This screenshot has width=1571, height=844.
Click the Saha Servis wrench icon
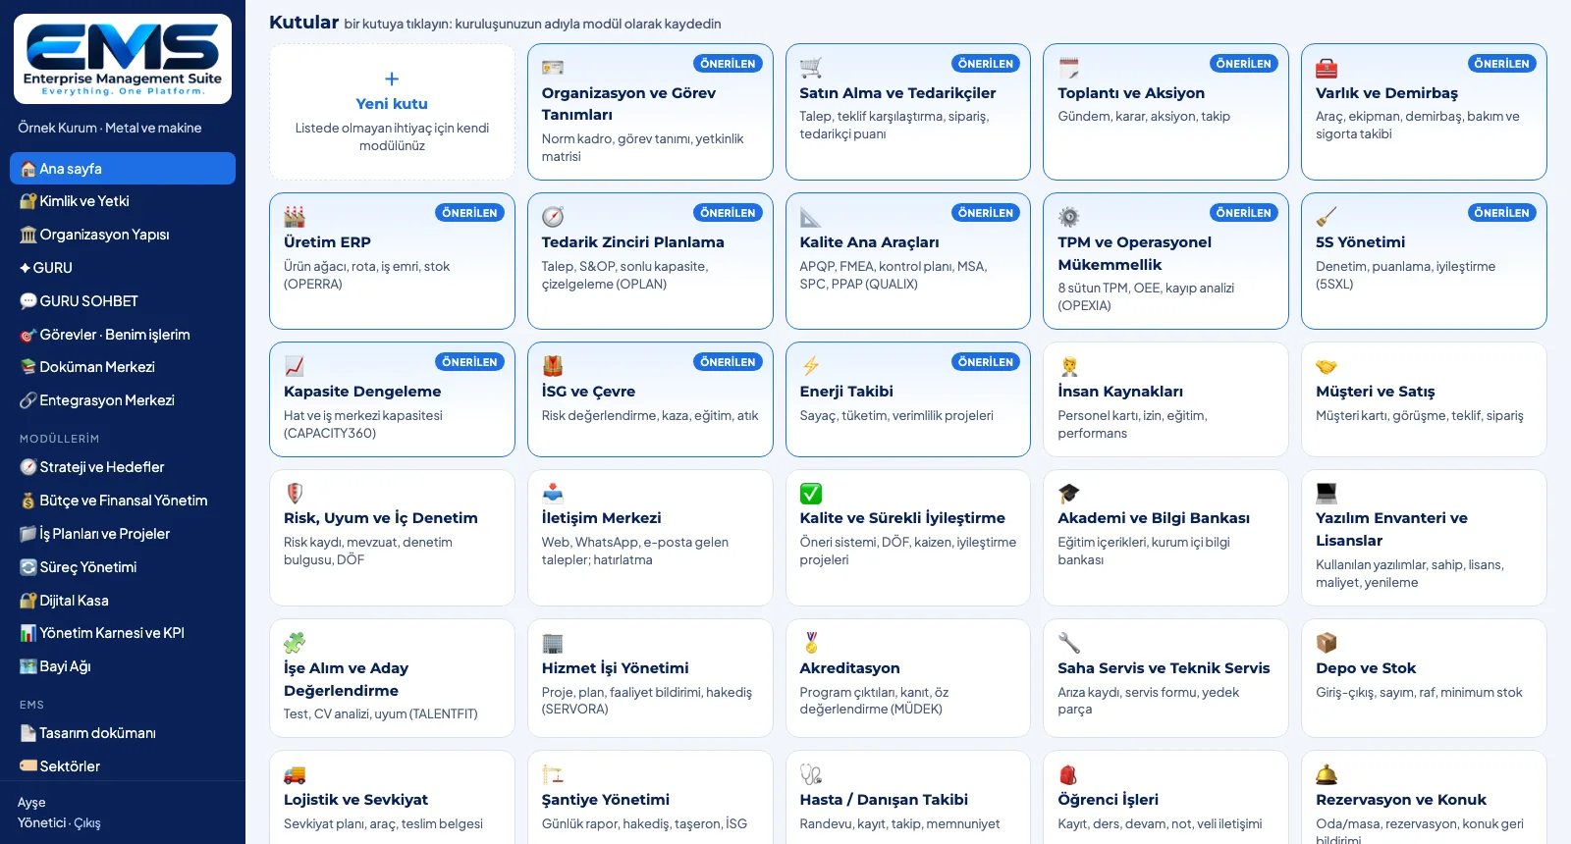coord(1068,643)
